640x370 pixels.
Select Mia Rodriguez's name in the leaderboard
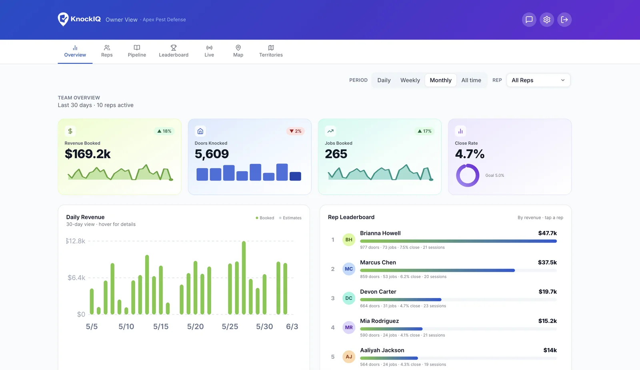point(379,321)
